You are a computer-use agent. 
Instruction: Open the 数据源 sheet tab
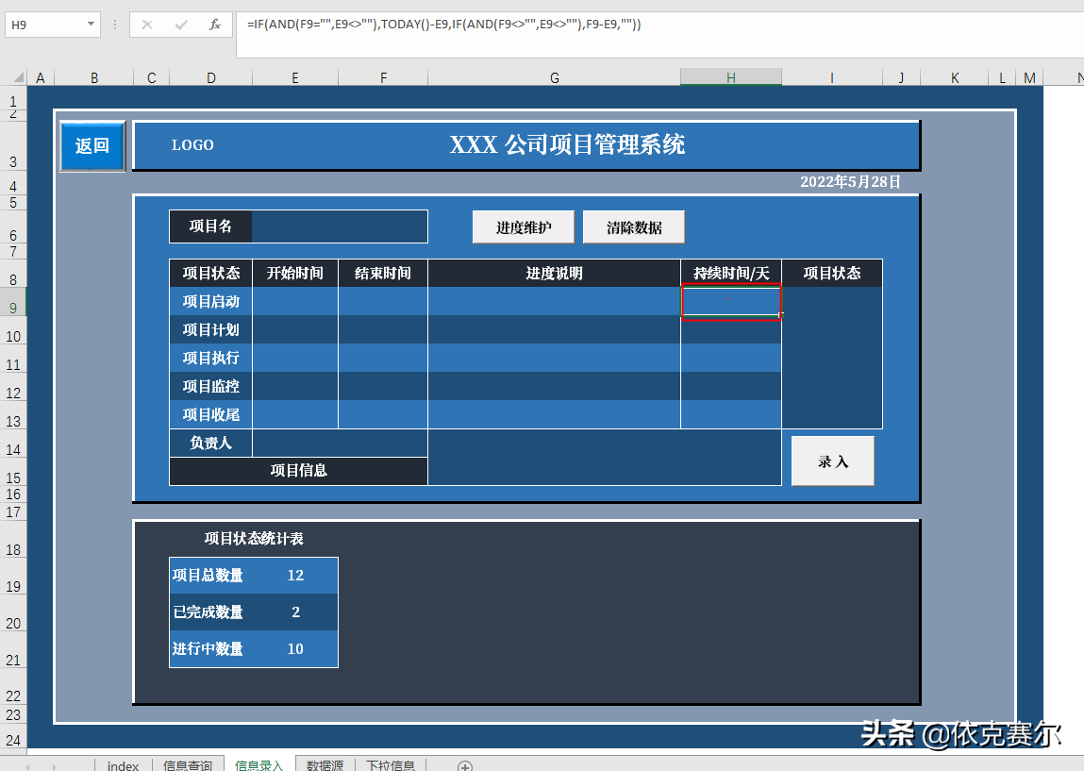click(x=325, y=764)
